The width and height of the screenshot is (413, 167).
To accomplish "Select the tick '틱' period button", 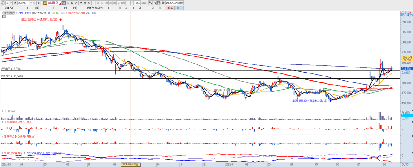I will (x=89, y=3).
